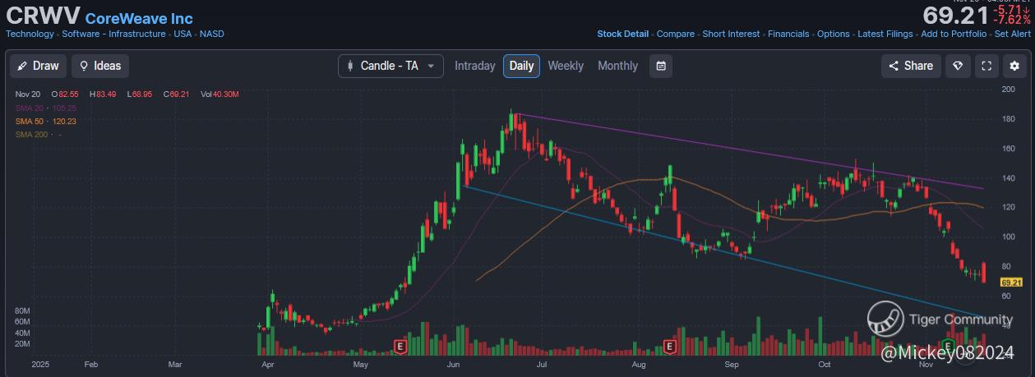View Short Interest
The height and width of the screenshot is (377, 1035).
(732, 34)
